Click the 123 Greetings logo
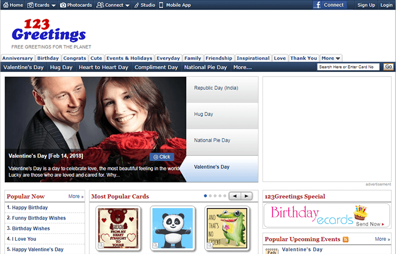 (49, 30)
